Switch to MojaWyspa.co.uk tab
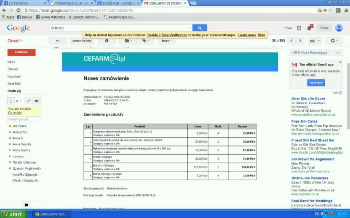Viewport: 350px width, 218px height. (x=72, y=3)
